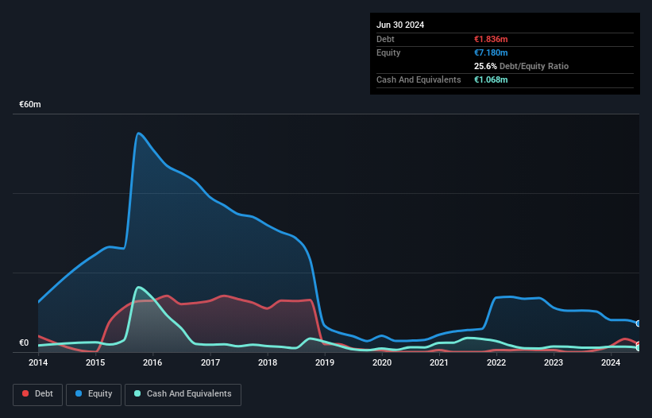Click the 2016 x-axis label

point(152,362)
